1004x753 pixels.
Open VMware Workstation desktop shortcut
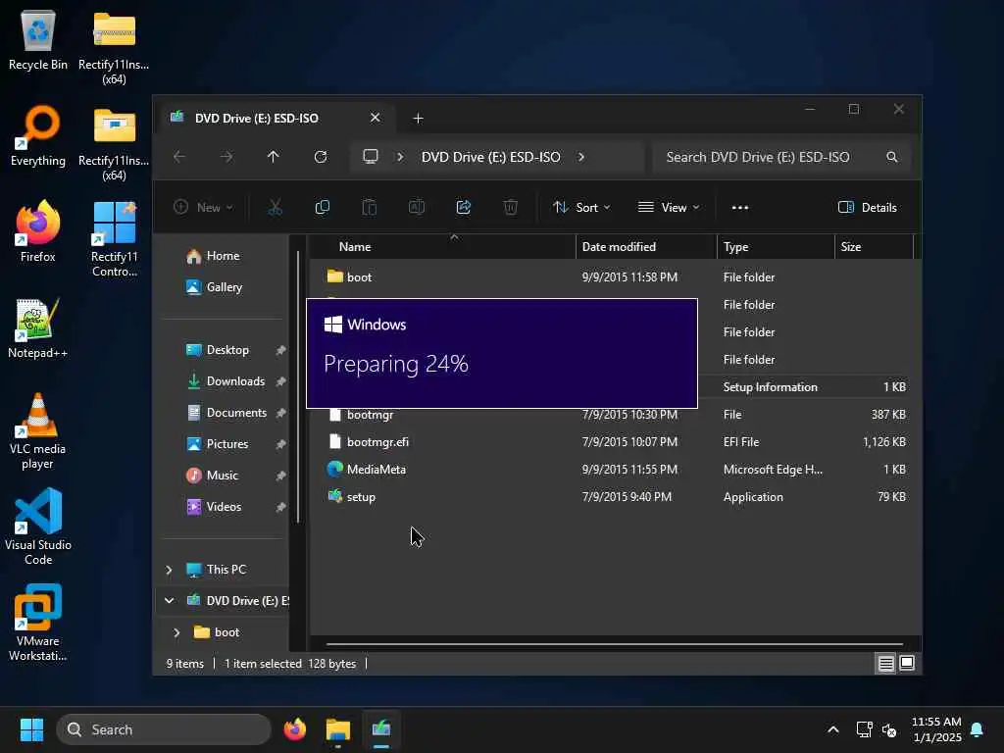pyautogui.click(x=38, y=623)
